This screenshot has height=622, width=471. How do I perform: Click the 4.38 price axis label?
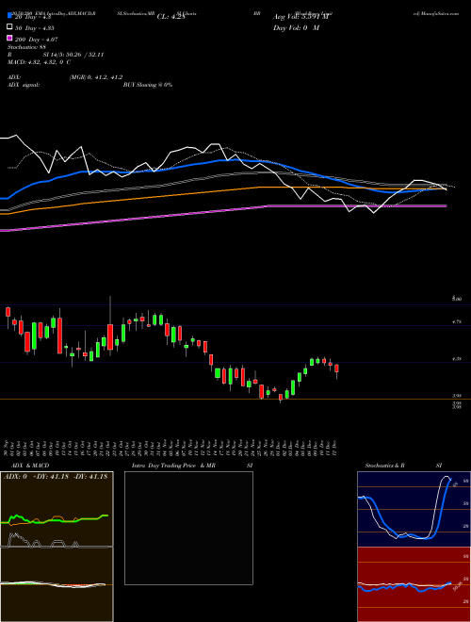click(457, 359)
